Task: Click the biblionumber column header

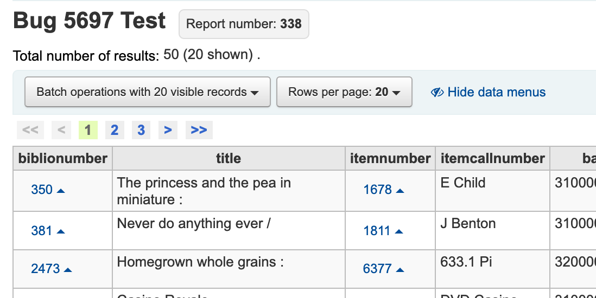Action: coord(63,159)
